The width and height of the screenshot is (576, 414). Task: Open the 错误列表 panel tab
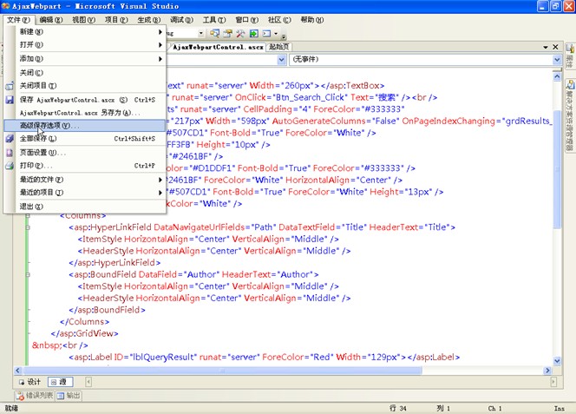(34, 396)
